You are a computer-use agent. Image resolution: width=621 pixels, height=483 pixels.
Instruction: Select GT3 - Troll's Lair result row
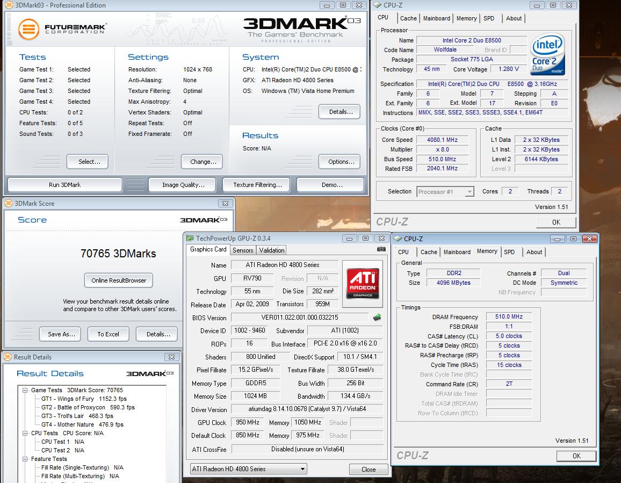[77, 416]
